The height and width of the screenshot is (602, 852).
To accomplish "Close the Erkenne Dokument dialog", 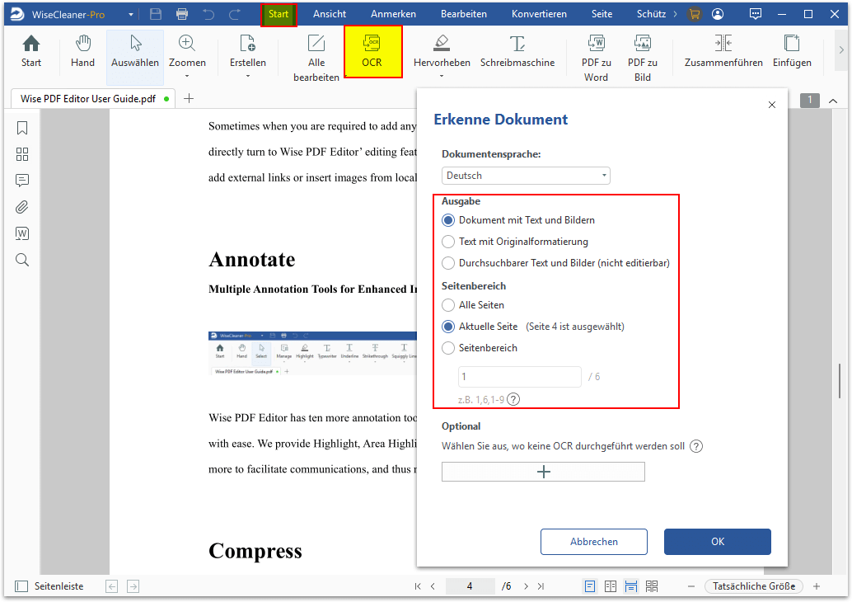I will [771, 105].
